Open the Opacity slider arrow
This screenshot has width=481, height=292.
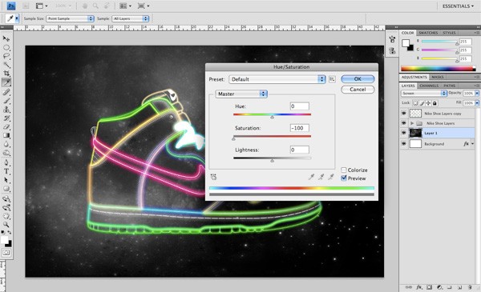click(x=477, y=93)
